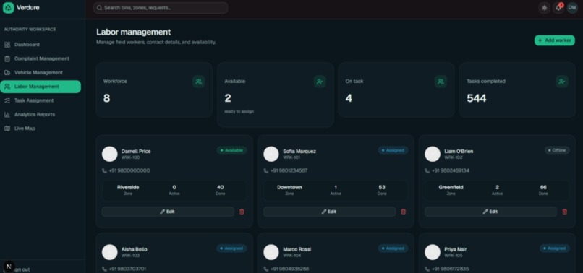Edit Darnell Price's worker card
Viewport: 583px width, 273px height.
(168, 212)
